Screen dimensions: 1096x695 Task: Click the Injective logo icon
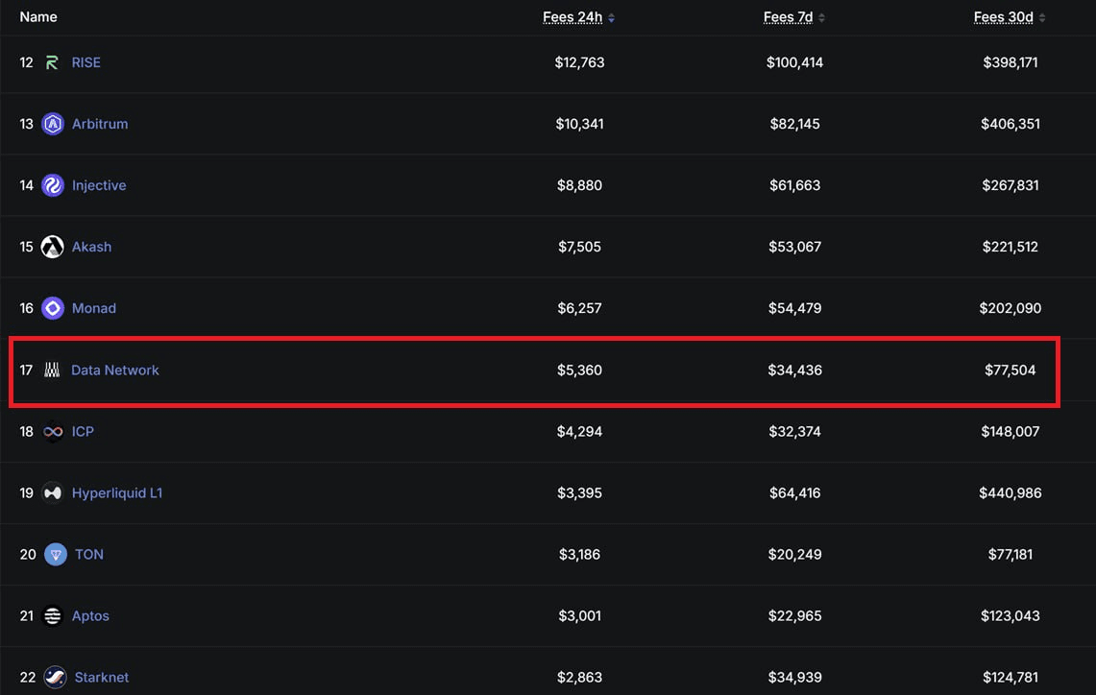[53, 185]
